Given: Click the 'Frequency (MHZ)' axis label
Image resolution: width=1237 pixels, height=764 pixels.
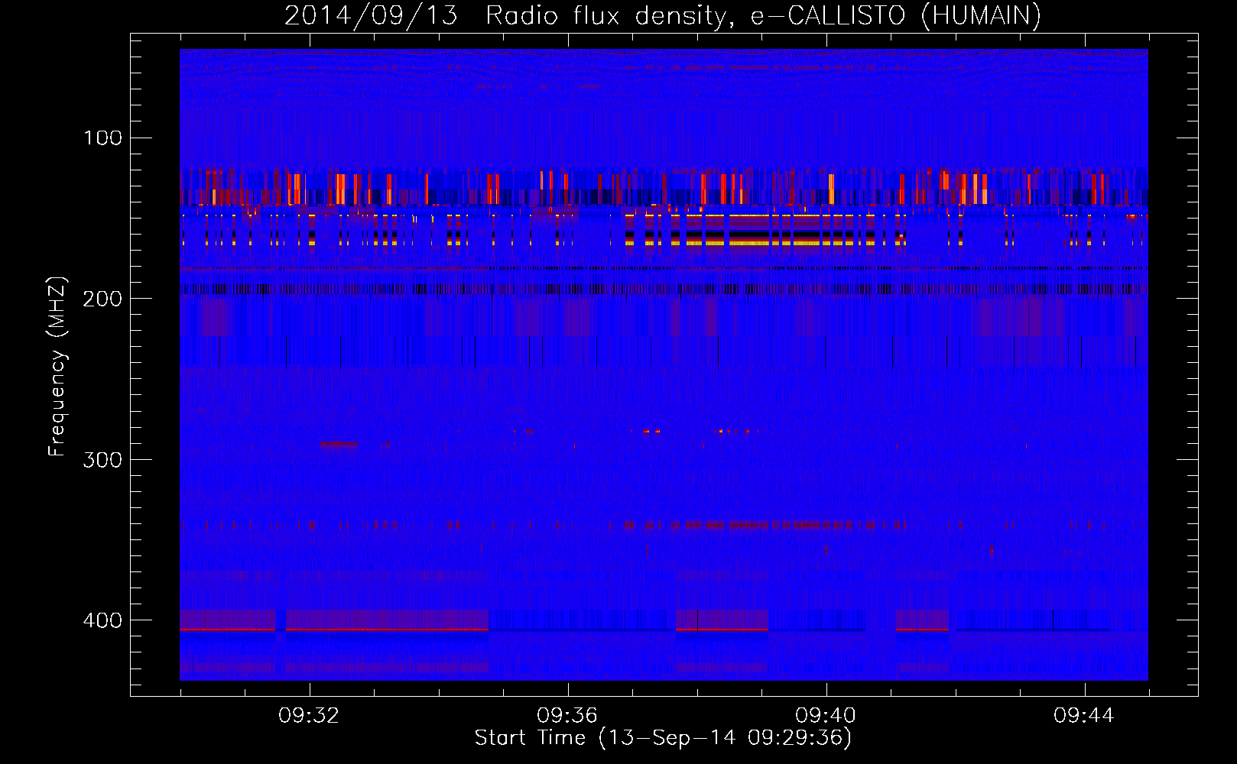Looking at the screenshot, I should (x=57, y=366).
